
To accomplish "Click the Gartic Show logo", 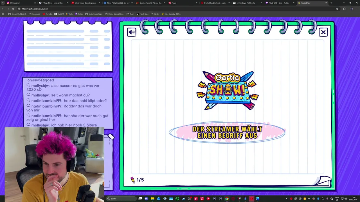I will pos(227,90).
